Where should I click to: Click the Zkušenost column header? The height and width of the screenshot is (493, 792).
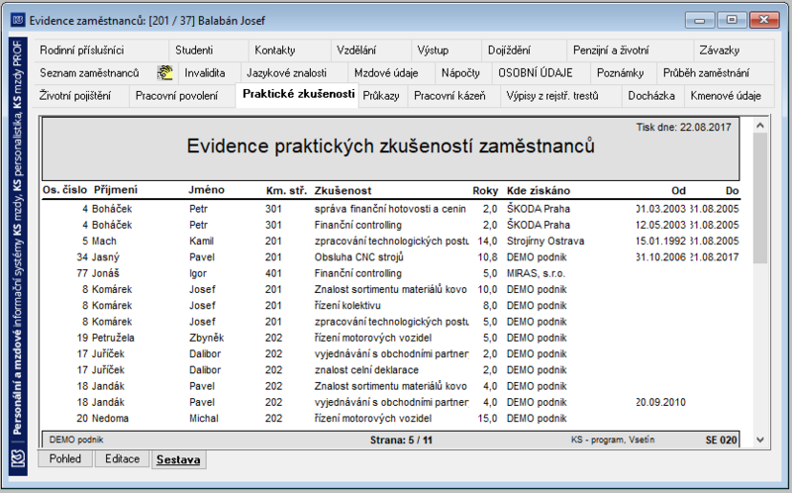[x=343, y=191]
